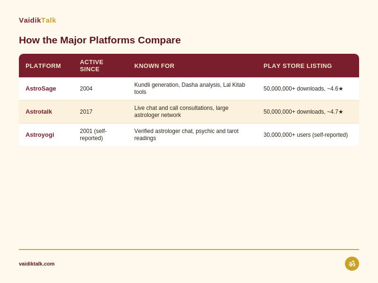Click the '30,000,000+ users (self-reported)' cell
The width and height of the screenshot is (378, 283).
click(x=305, y=135)
